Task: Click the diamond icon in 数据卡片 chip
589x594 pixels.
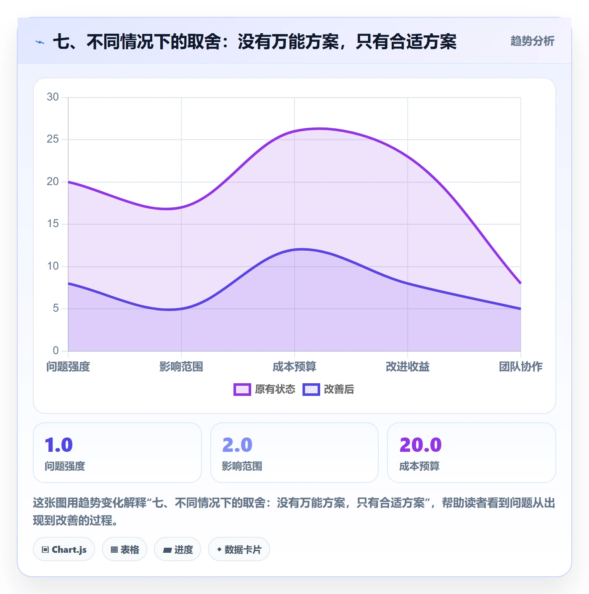Action: coord(219,549)
